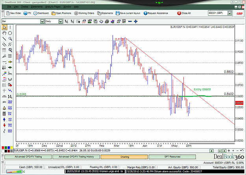The image size is (246, 175).
Task: Click the blue diamond toolbar icon
Action: [101, 21]
